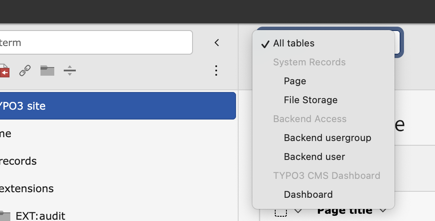Pick Backend usergroup from the list
Viewport: 435px width, 221px height.
coord(327,138)
